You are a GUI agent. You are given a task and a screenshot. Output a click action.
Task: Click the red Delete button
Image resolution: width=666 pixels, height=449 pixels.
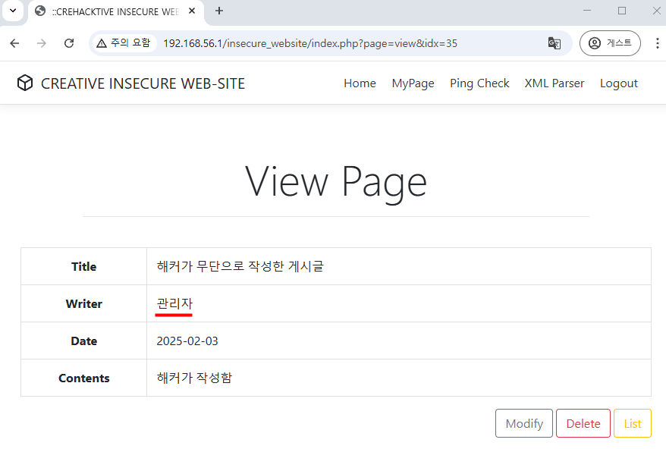coord(583,423)
